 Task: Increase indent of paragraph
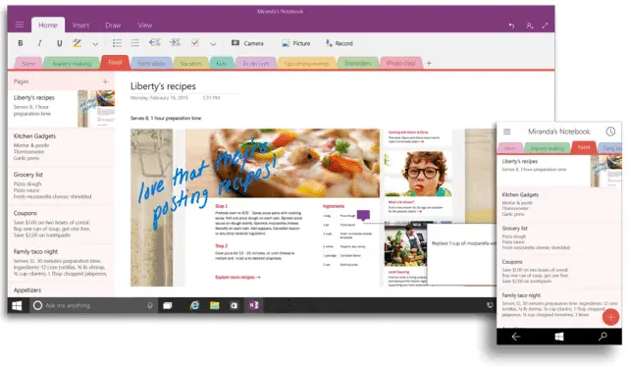[175, 42]
